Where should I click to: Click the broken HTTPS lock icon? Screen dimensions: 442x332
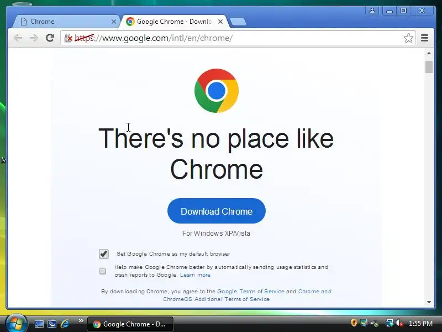(68, 38)
